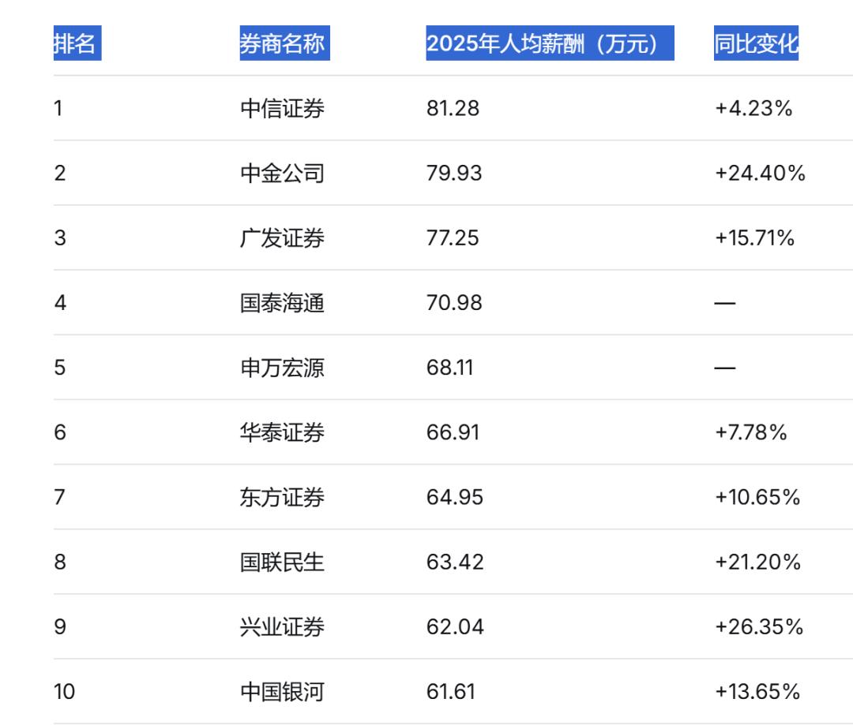Select the 兴业证券 cell
The image size is (853, 725).
282,626
